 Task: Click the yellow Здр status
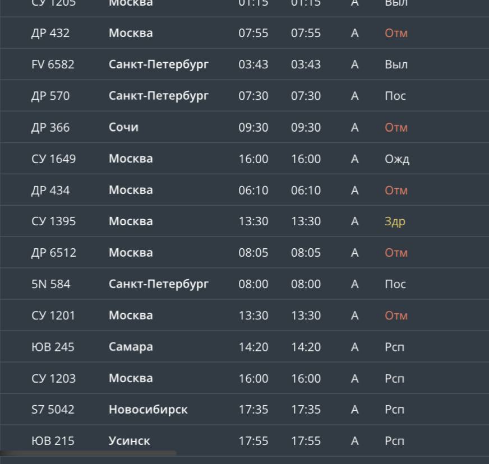[395, 221]
